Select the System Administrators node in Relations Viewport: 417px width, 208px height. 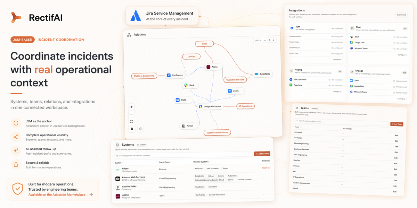[x=217, y=132]
